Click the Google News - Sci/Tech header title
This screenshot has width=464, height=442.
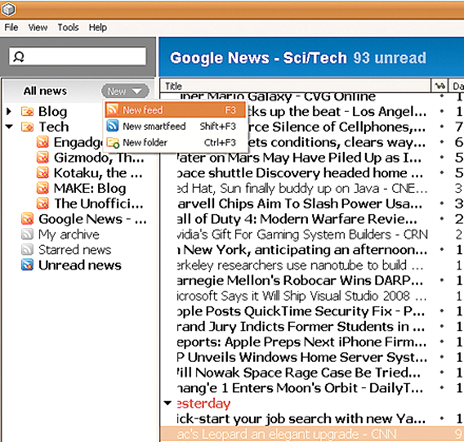[258, 58]
